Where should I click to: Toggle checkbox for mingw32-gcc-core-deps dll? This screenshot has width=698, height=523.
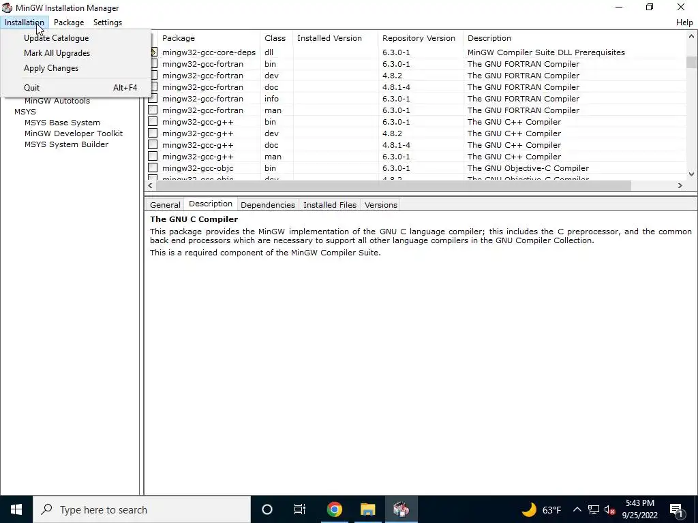coord(153,52)
